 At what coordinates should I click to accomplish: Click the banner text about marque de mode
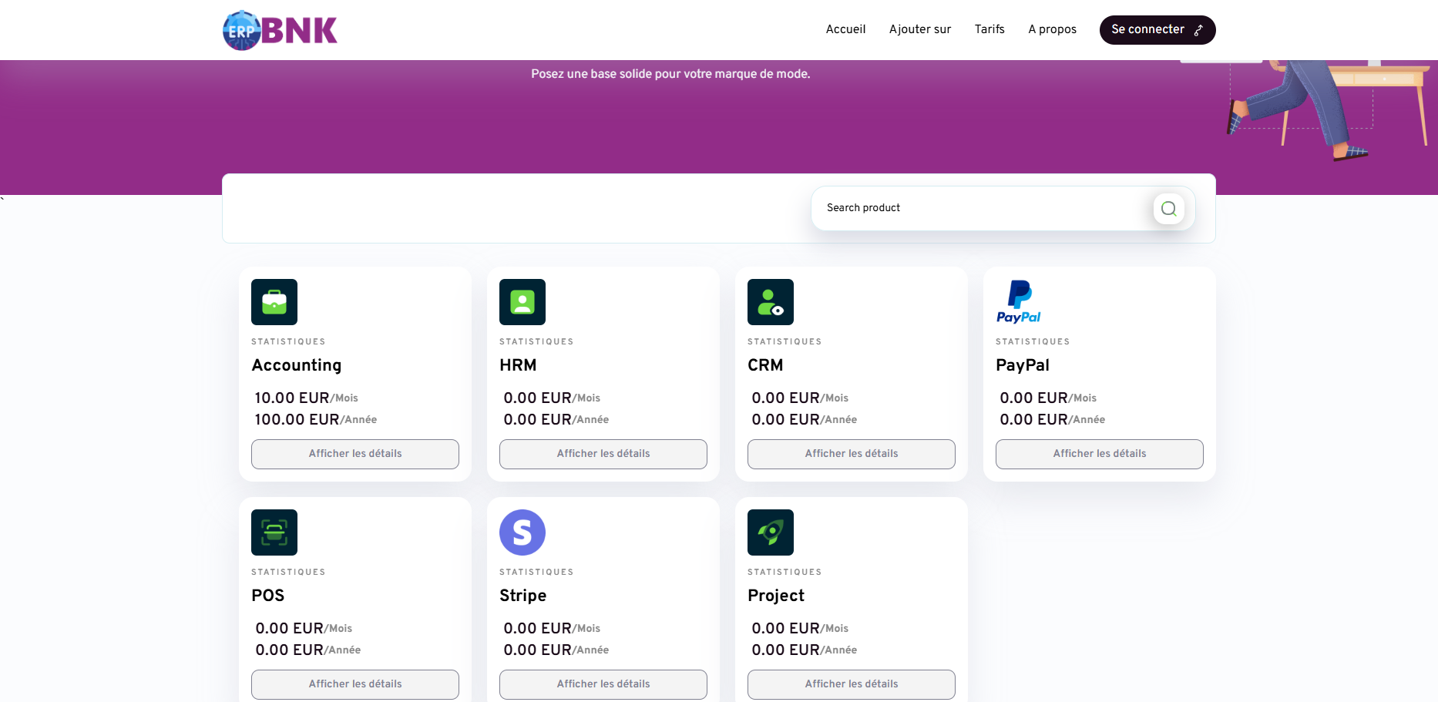[x=670, y=74]
